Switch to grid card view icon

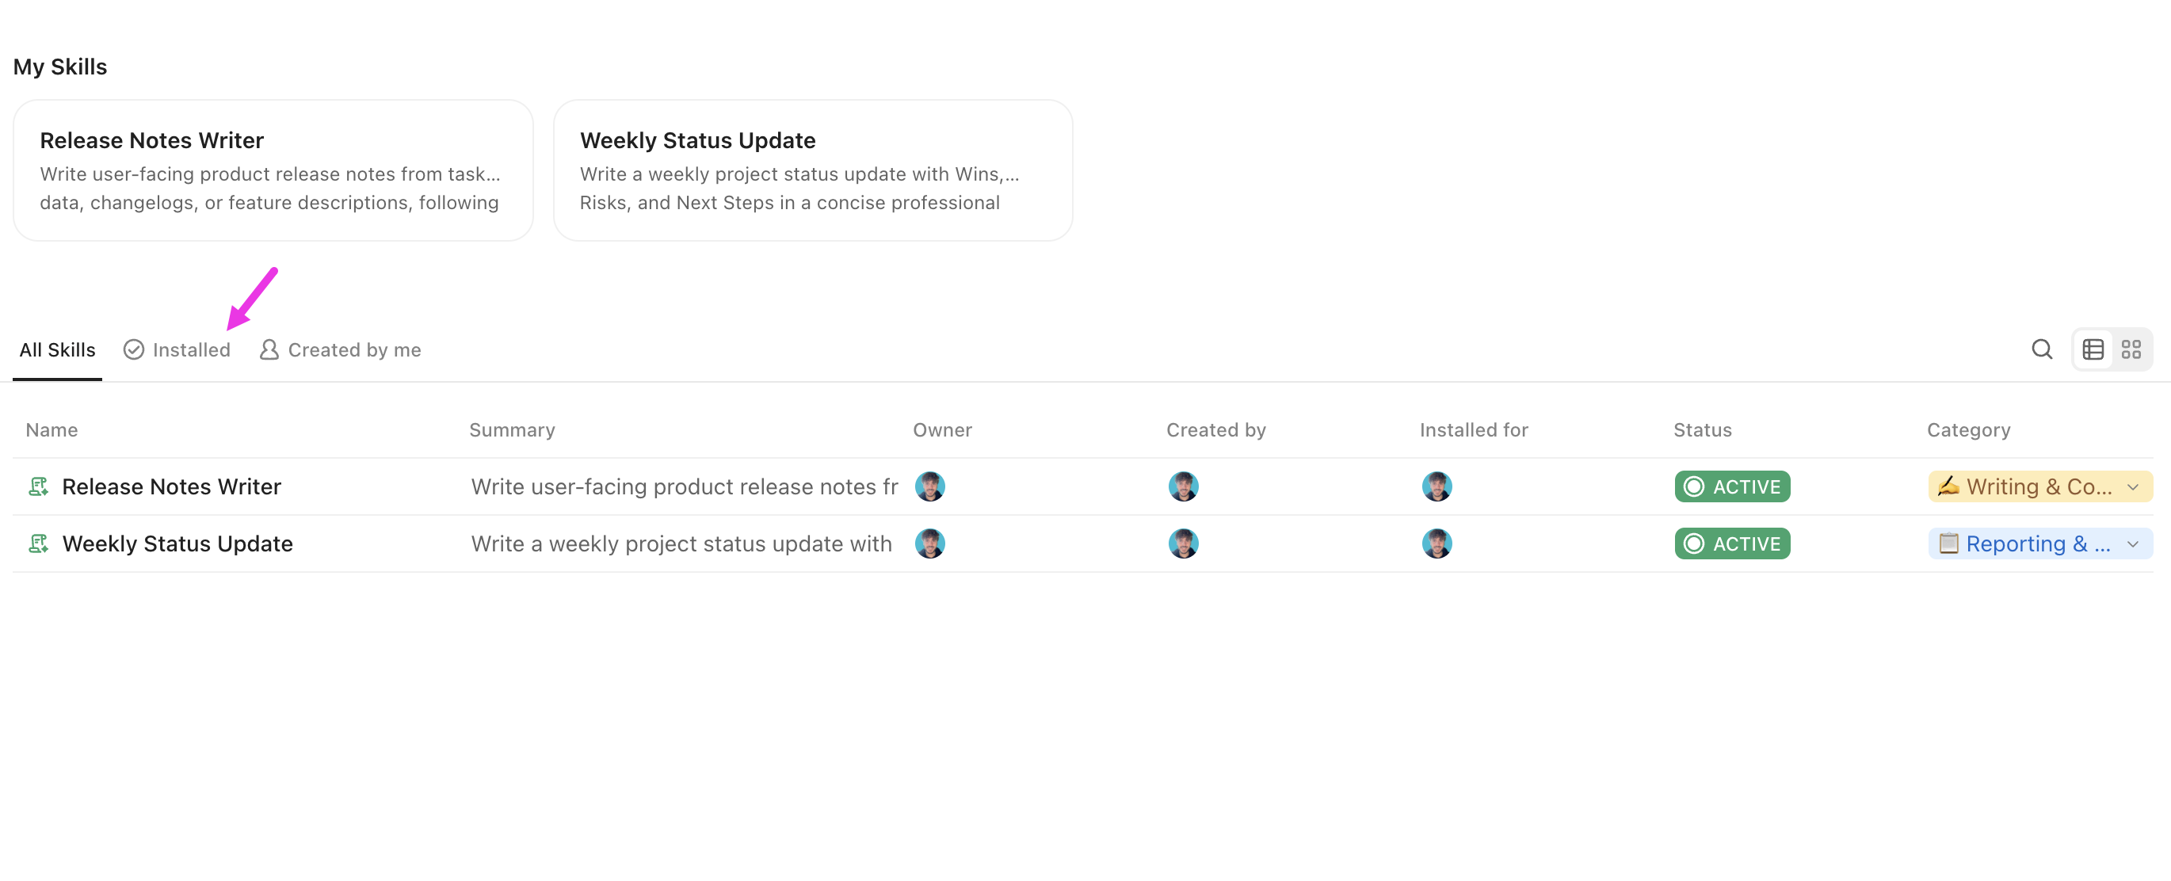pos(2131,349)
